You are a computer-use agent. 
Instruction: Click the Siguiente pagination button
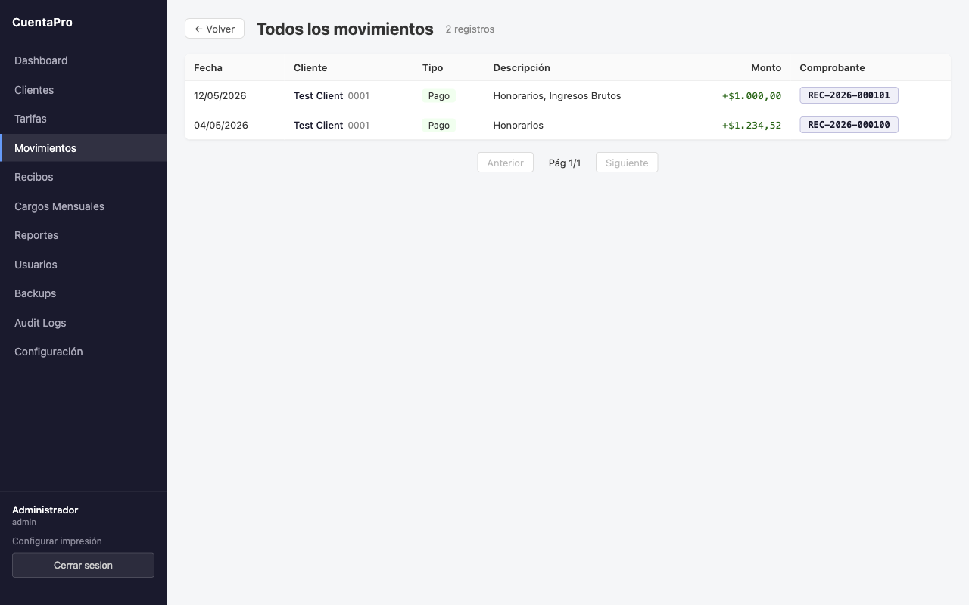[x=627, y=163]
